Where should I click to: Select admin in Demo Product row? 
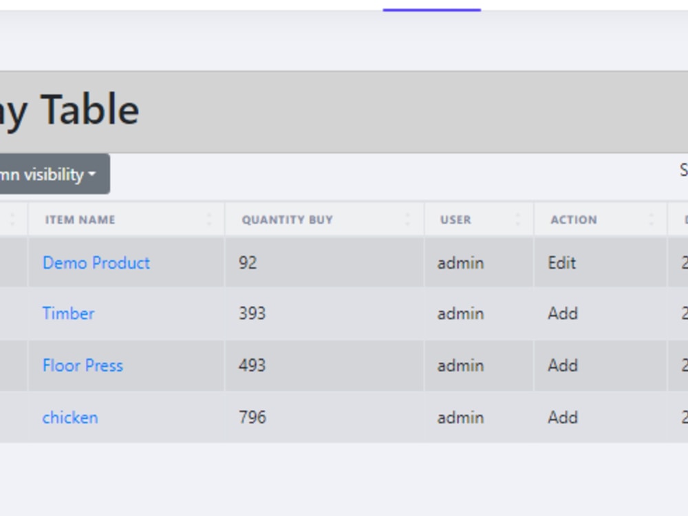click(460, 263)
